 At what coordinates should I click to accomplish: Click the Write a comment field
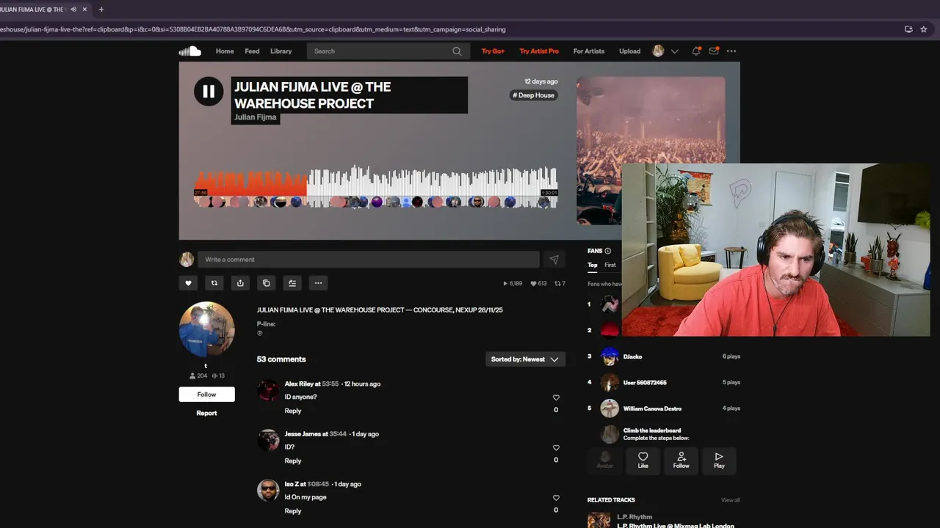pos(369,260)
